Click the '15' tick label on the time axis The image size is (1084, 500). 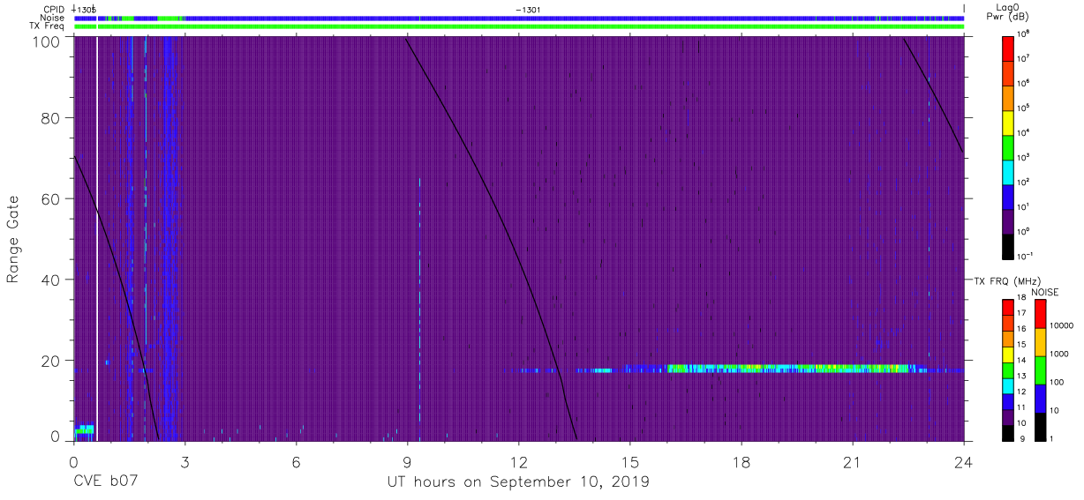pos(629,462)
